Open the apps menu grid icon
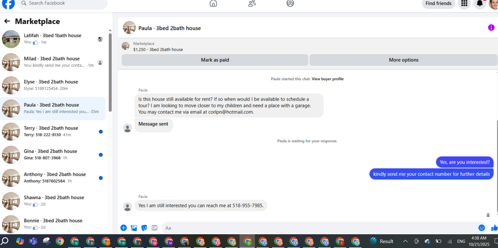This screenshot has height=248, width=498. tap(464, 4)
